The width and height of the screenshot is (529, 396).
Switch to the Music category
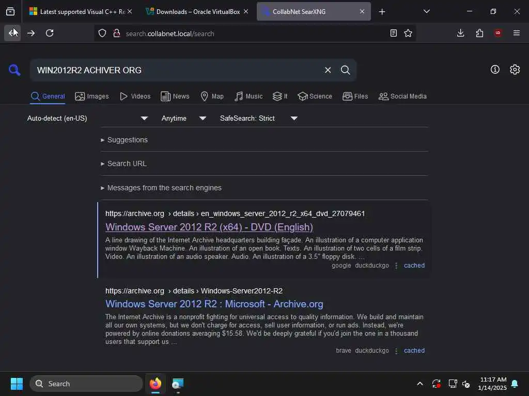[248, 96]
